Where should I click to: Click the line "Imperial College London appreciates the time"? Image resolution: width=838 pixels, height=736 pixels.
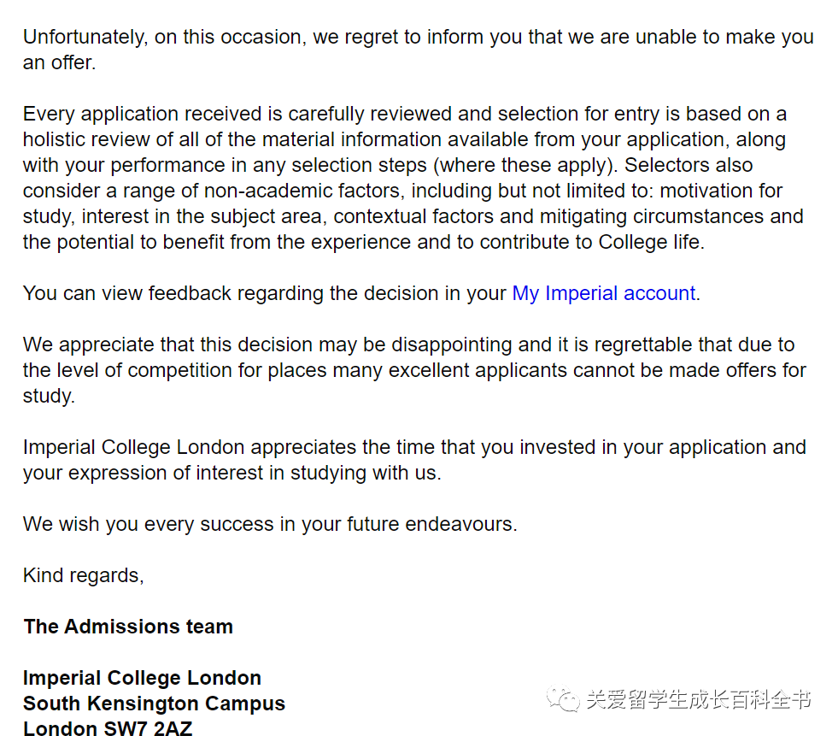pos(414,448)
